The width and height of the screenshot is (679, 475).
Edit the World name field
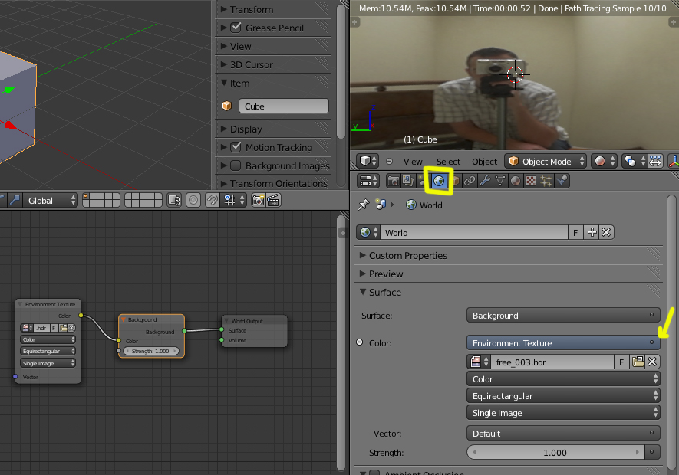[473, 232]
